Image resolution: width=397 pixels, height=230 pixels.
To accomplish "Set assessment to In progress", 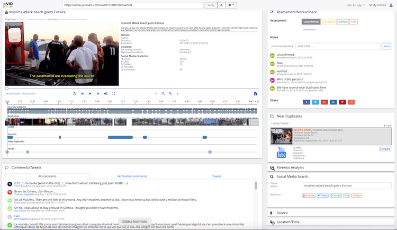I will (x=328, y=22).
